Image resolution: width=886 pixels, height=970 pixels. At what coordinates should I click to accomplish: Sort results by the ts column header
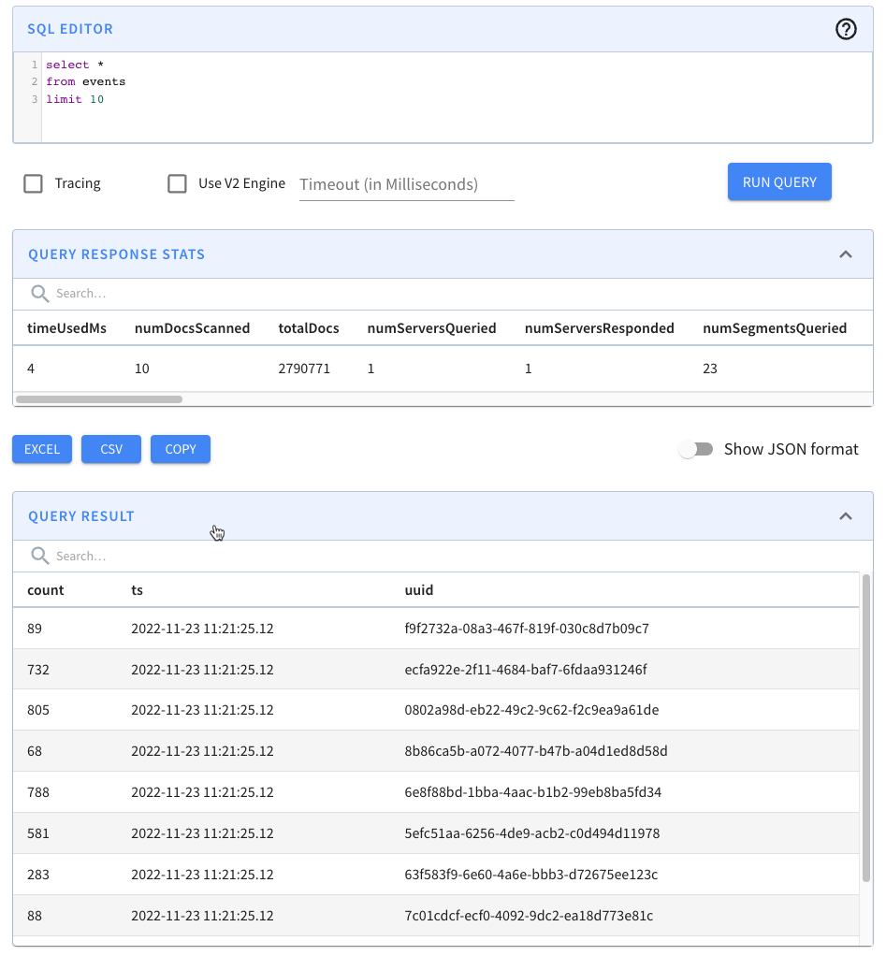pyautogui.click(x=136, y=589)
